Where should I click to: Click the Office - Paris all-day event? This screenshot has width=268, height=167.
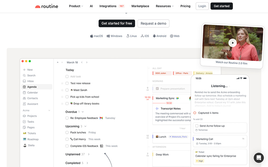coord(182,73)
